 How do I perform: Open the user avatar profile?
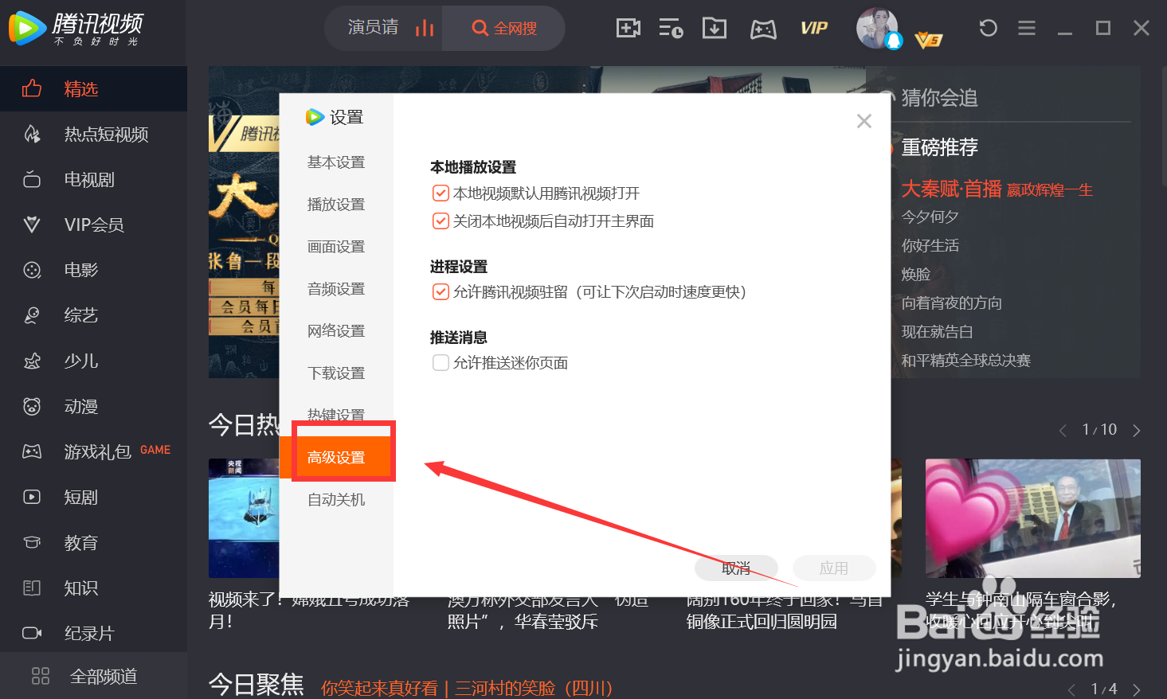(x=877, y=28)
